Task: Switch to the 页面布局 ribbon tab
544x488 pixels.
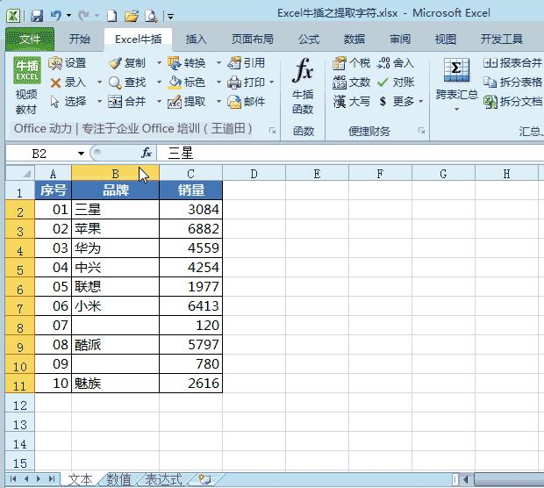Action: [x=252, y=39]
